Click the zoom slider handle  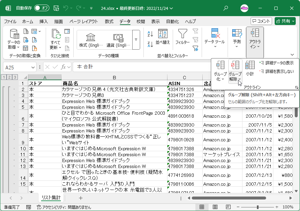pos(258,207)
